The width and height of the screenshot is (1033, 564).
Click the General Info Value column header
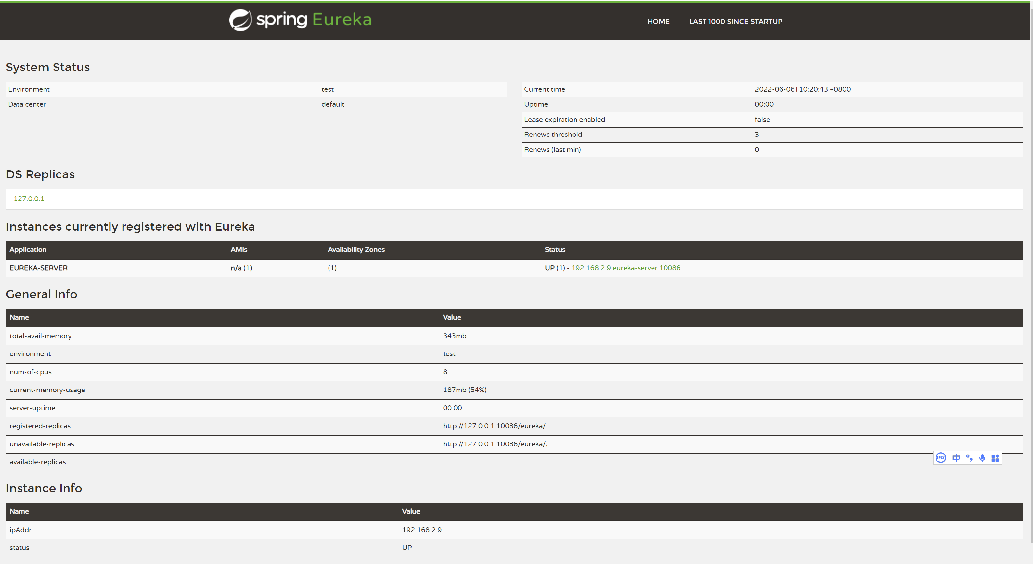(452, 317)
